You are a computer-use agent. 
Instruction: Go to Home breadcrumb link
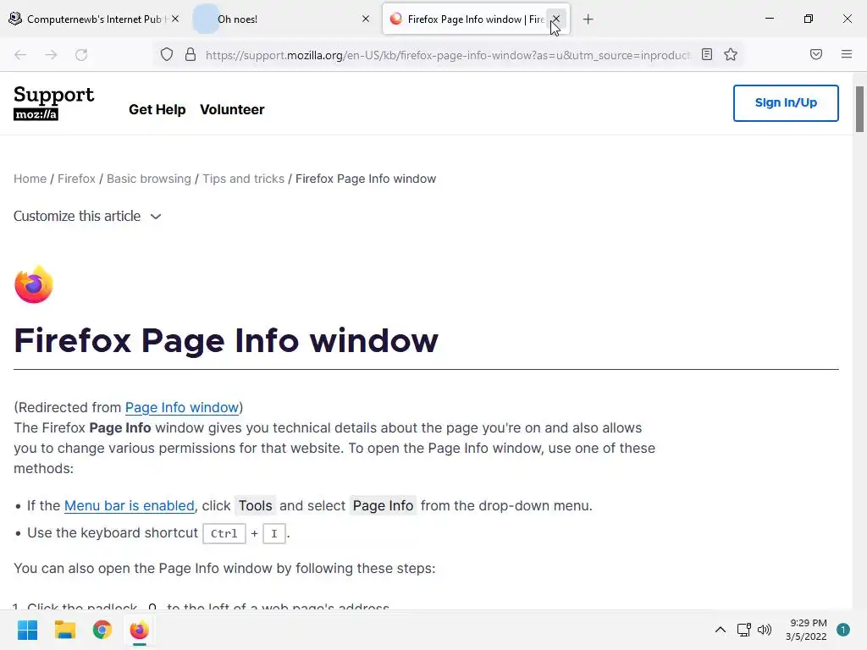pos(30,179)
